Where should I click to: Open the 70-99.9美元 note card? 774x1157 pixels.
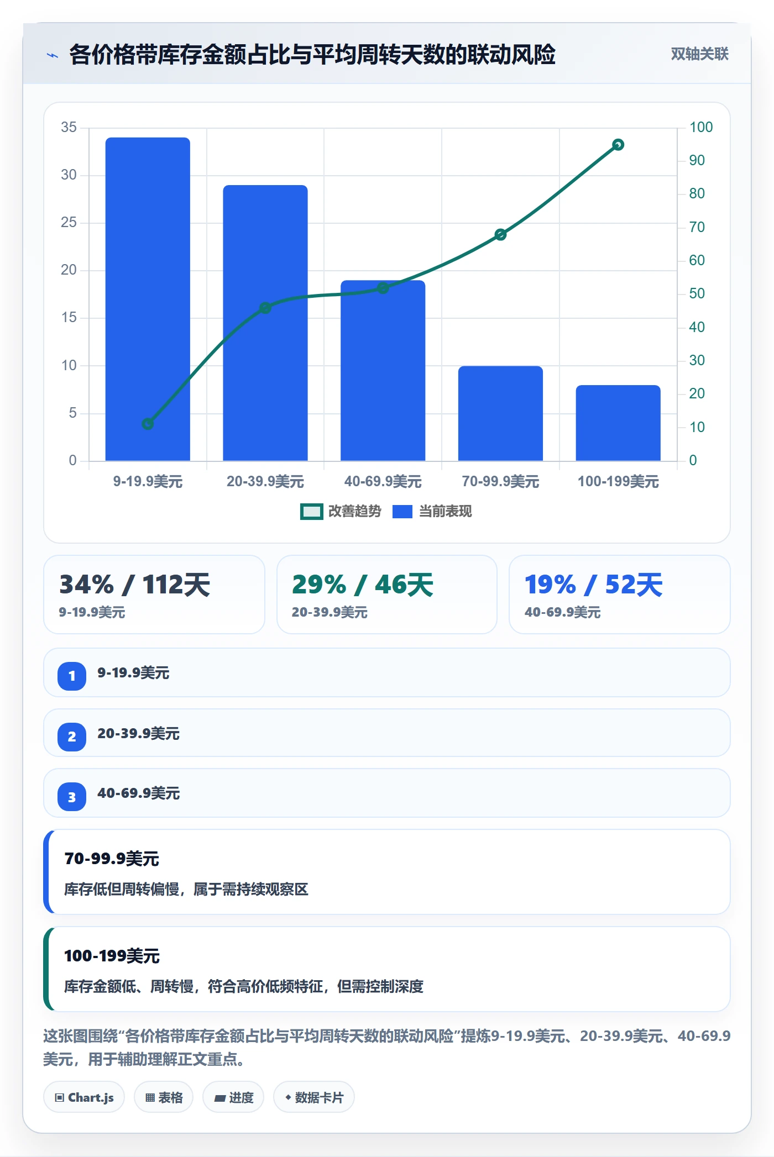(x=387, y=872)
